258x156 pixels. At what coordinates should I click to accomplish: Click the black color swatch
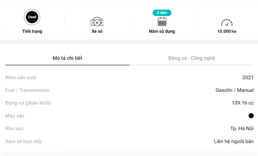[251, 116]
